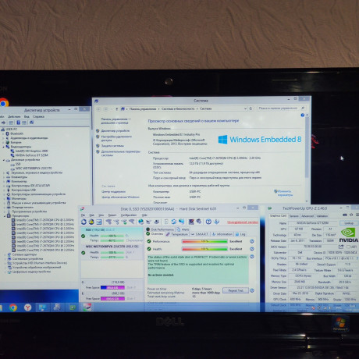Click the help icon beside the status text box
359x359 pixels.
[x=251, y=257]
